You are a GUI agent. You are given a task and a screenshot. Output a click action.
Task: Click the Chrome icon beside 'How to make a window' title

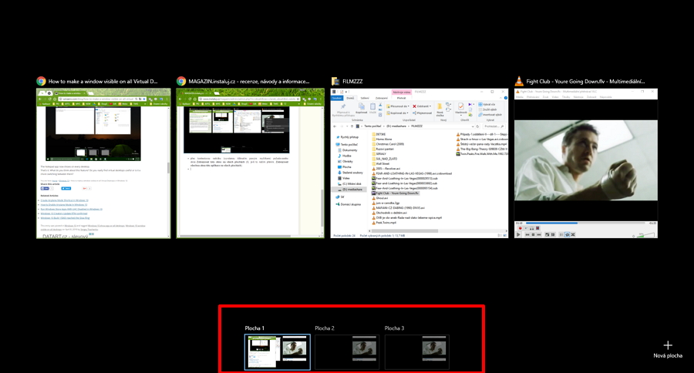click(41, 81)
